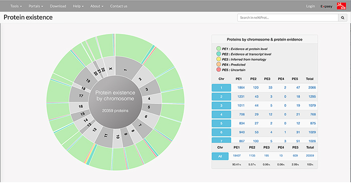The height and width of the screenshot is (185, 351).
Task: Click the PE2 teal legend circle
Action: pyautogui.click(x=219, y=54)
